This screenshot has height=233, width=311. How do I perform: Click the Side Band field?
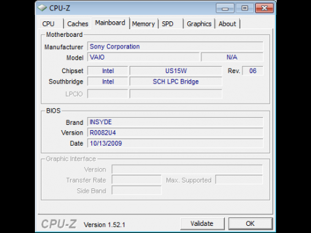[x=137, y=190]
